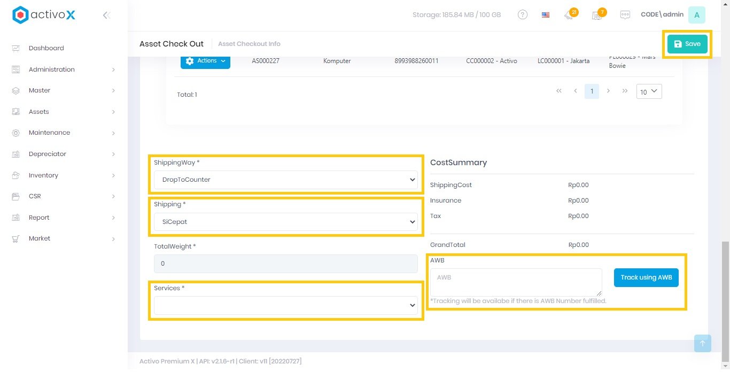Click the admin user avatar
The width and height of the screenshot is (730, 372).
[696, 15]
